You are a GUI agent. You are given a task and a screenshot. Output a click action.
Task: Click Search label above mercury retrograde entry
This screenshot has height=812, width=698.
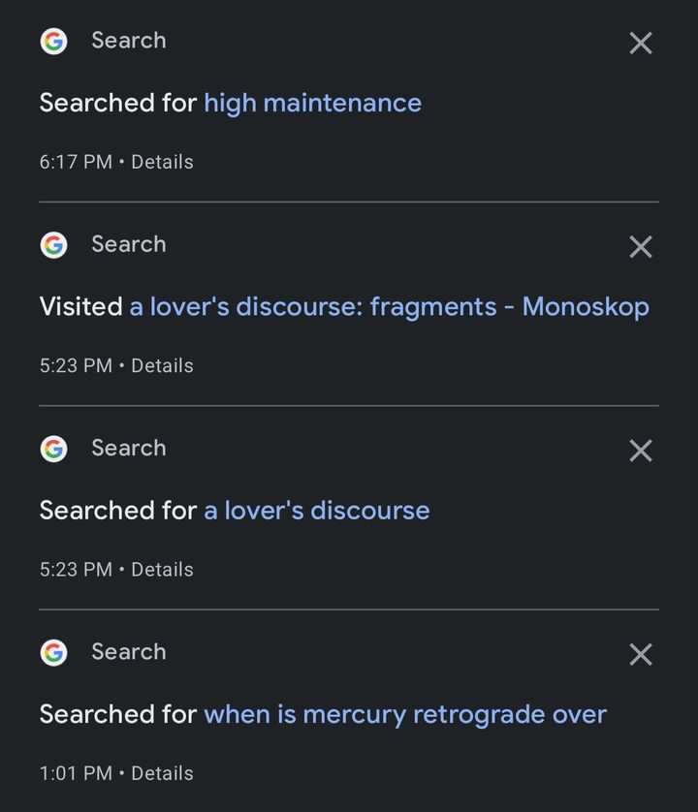129,652
